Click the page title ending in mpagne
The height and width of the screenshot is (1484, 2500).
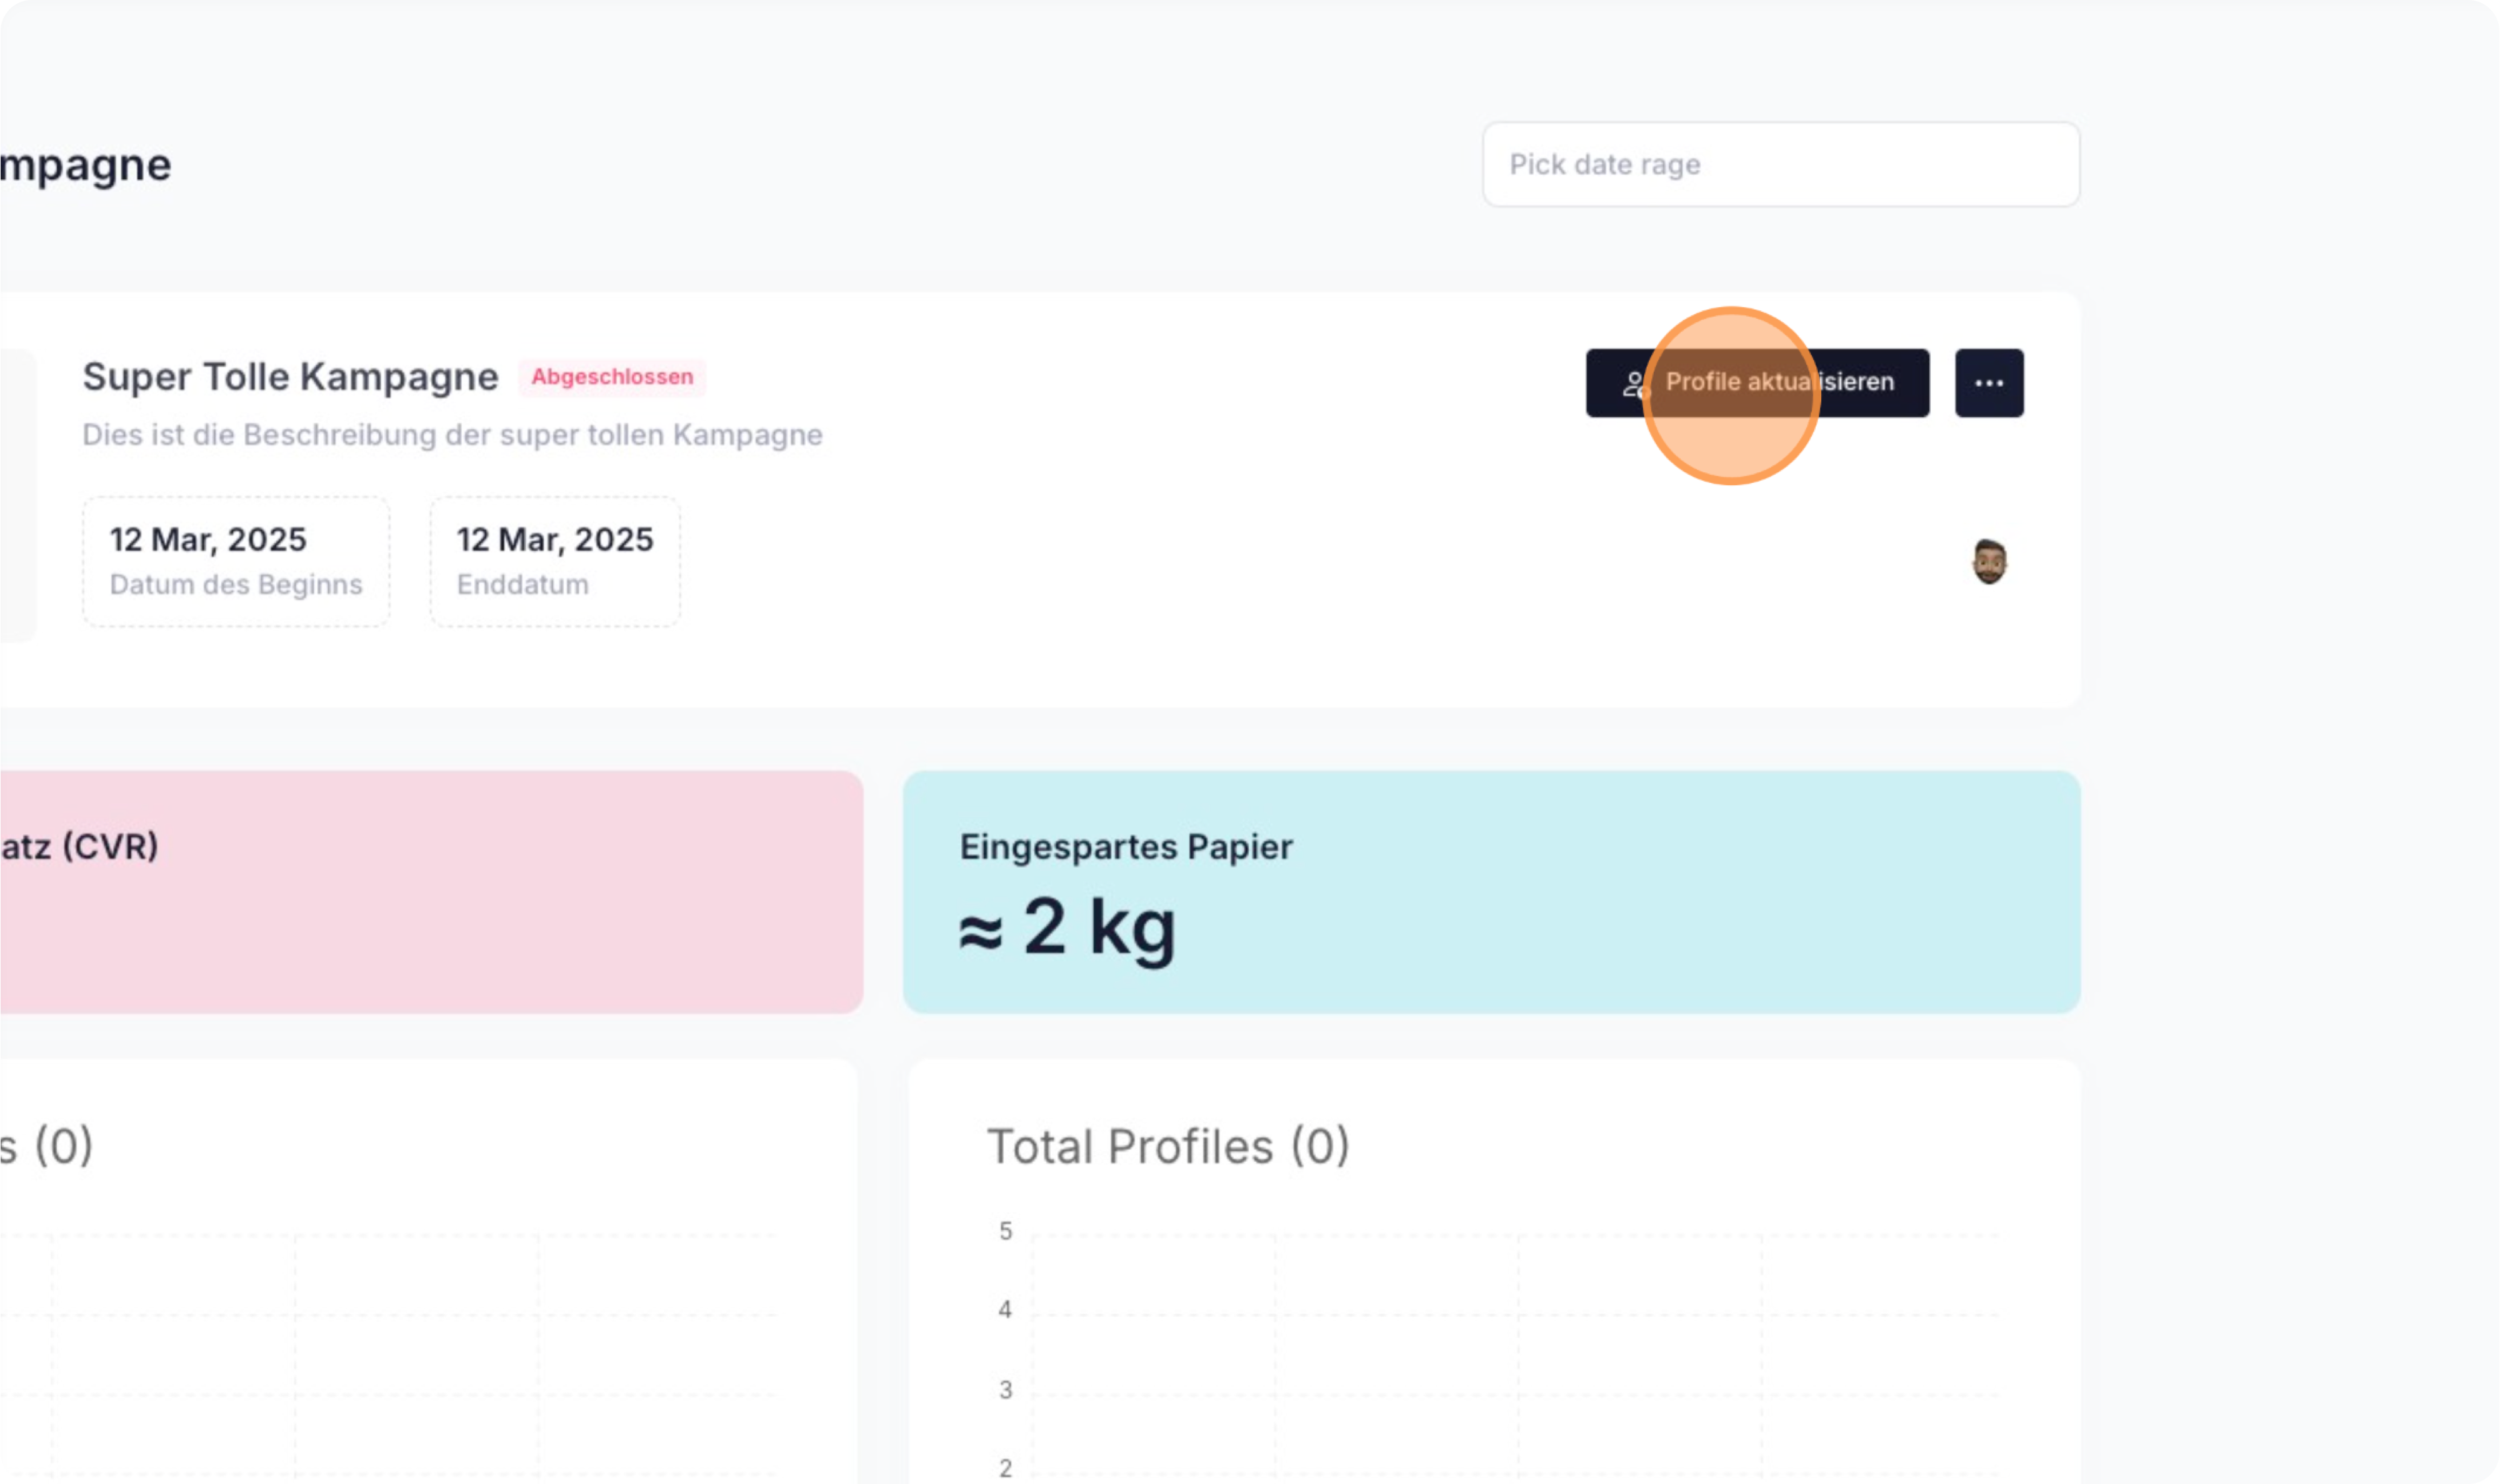click(85, 165)
